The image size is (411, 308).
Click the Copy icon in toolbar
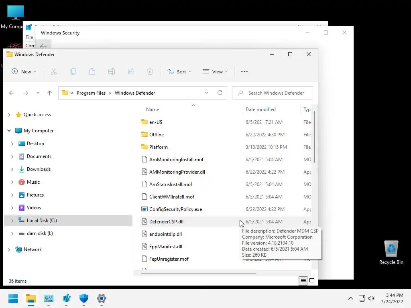[73, 71]
